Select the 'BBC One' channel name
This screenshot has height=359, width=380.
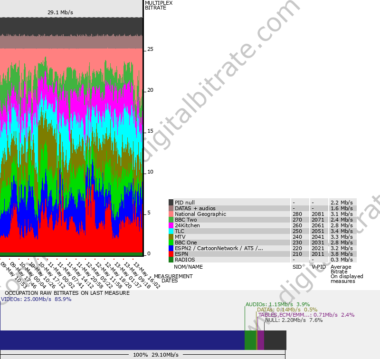click(186, 243)
